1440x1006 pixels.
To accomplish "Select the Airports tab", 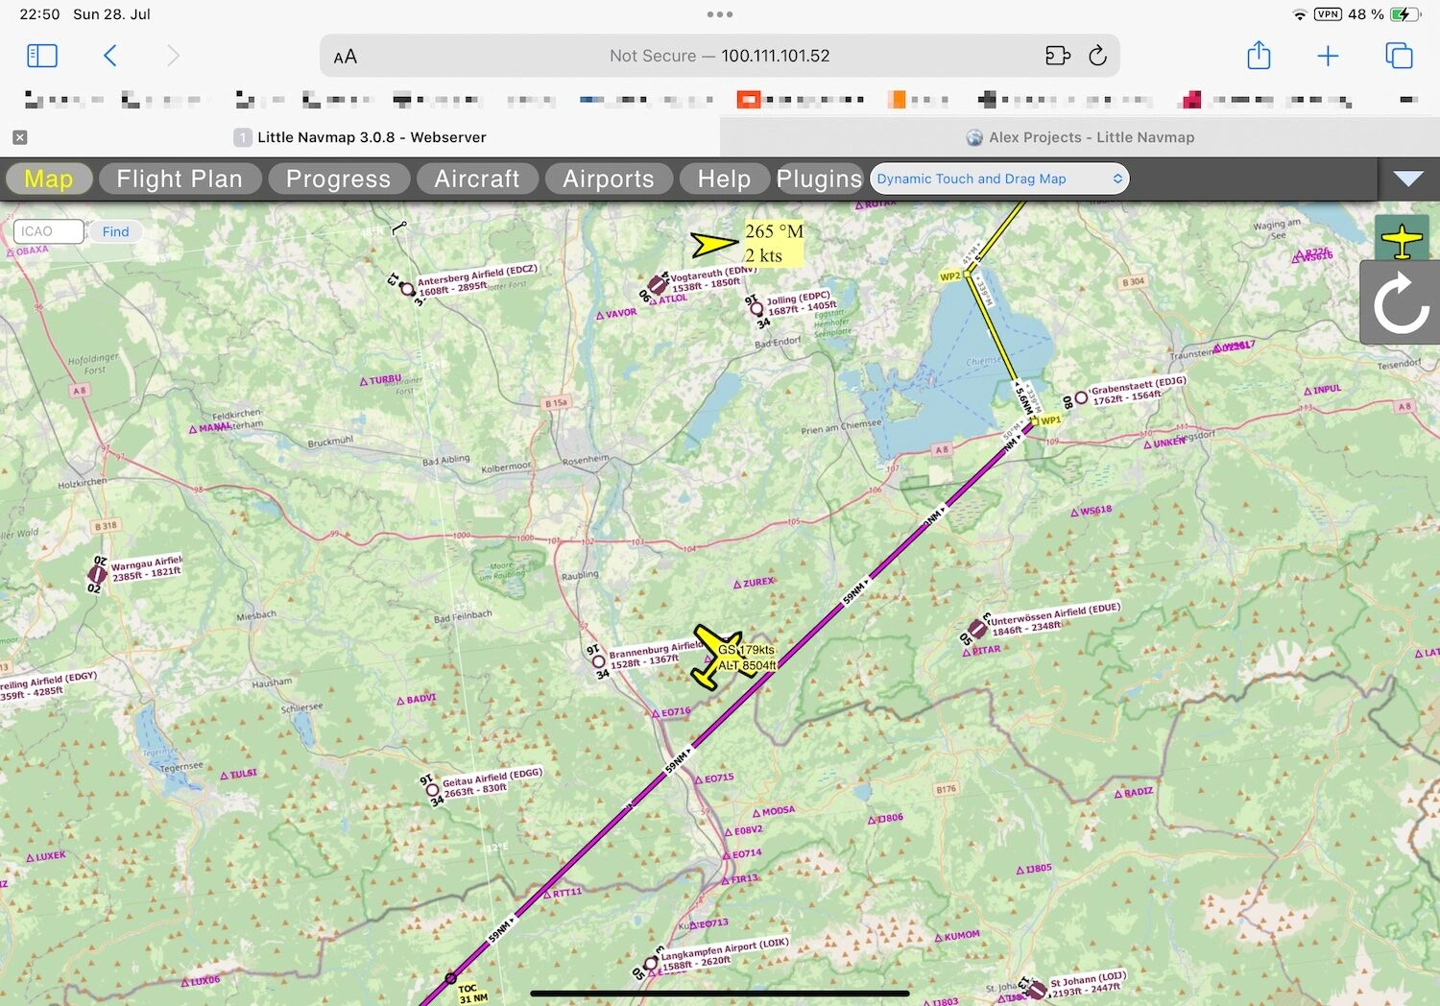I will point(608,179).
